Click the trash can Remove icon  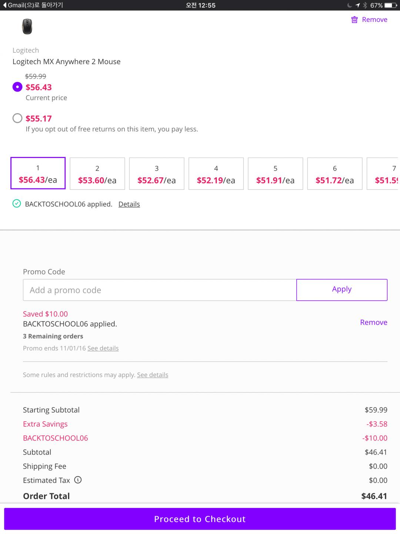tap(354, 20)
